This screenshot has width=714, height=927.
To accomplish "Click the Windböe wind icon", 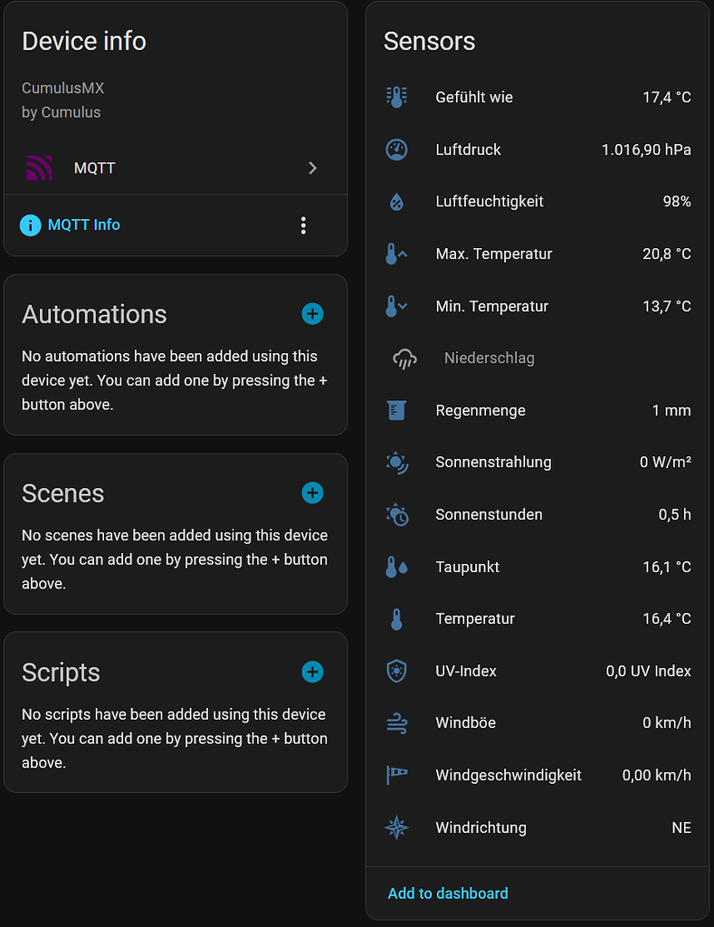I will [x=396, y=723].
